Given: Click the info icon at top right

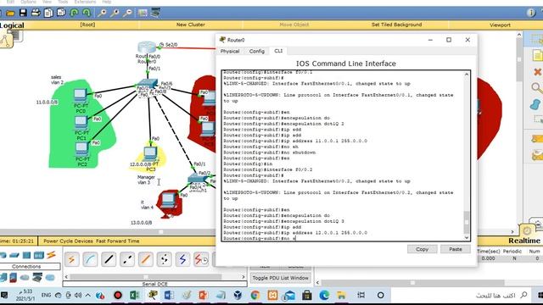Looking at the screenshot, I should point(531,14).
